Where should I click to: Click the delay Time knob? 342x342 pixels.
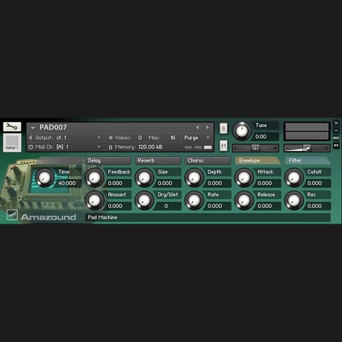point(45,178)
